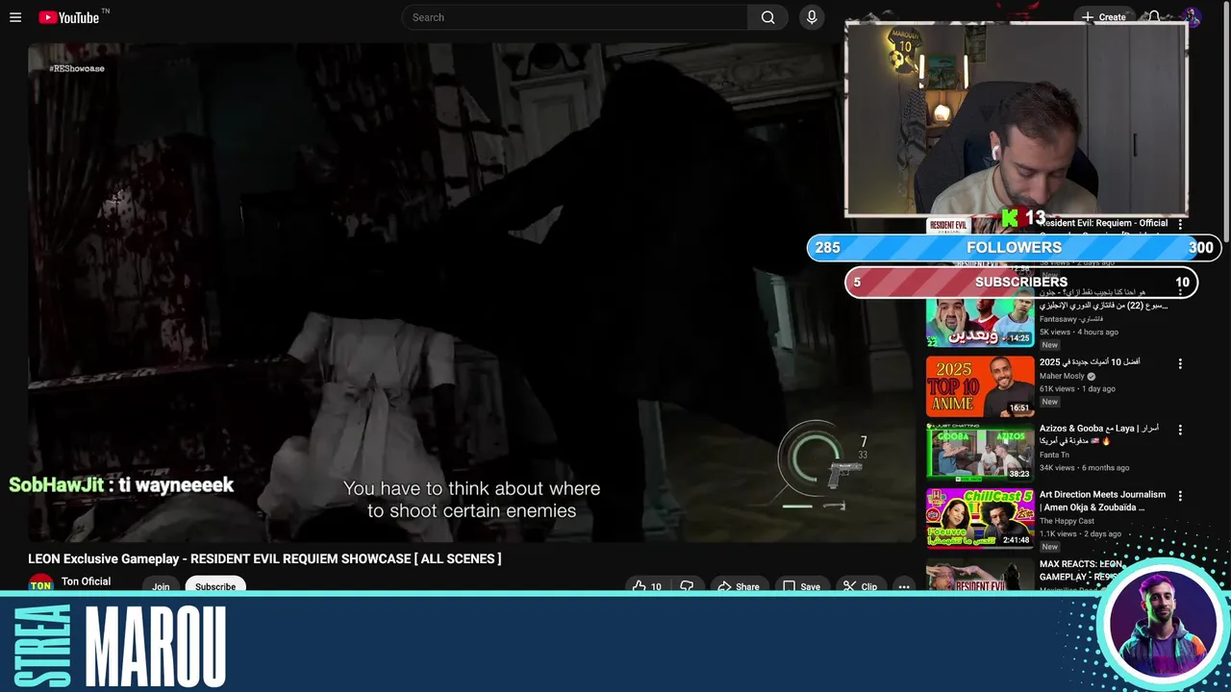This screenshot has height=692, width=1231.
Task: Open options menu for Azizos & Gooba video
Action: tap(1180, 430)
